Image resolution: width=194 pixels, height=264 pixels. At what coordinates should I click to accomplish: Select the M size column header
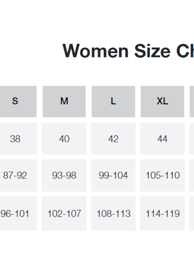pos(64,101)
